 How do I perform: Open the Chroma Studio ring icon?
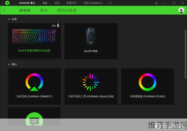147,82
